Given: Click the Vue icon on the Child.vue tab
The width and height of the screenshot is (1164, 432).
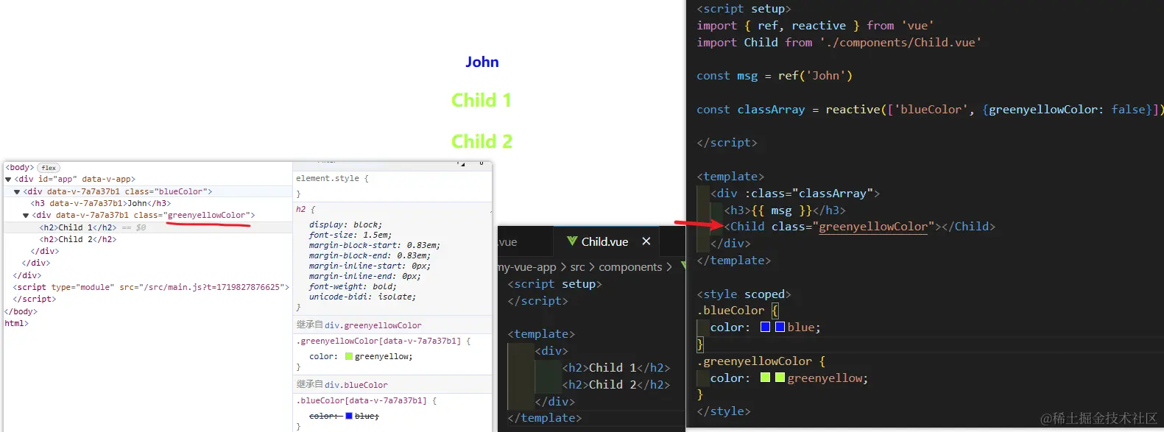Looking at the screenshot, I should (x=572, y=241).
